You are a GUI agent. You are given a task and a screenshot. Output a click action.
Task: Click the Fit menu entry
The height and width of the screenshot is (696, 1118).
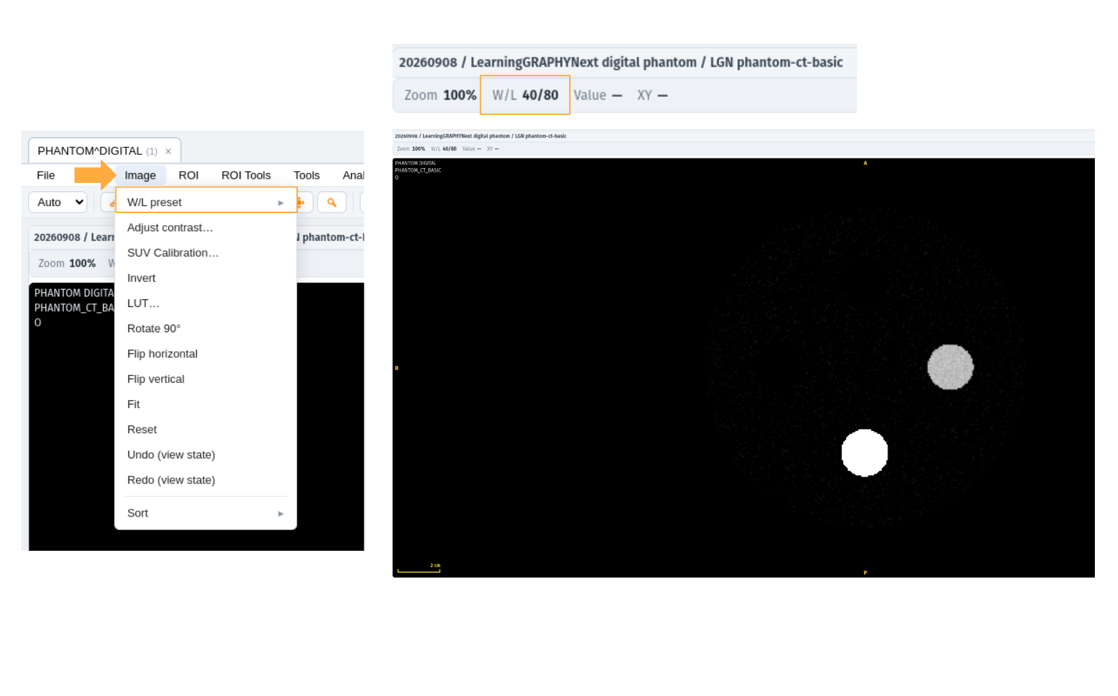point(206,404)
